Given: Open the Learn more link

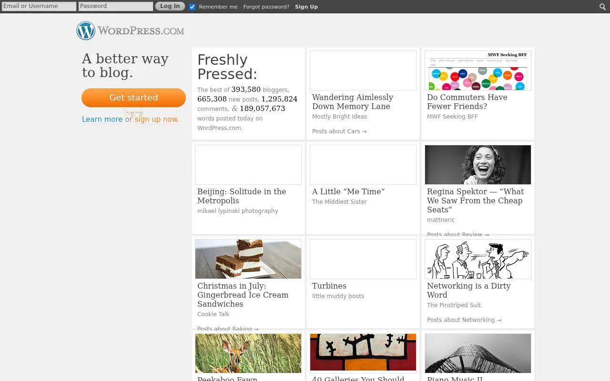Looking at the screenshot, I should pyautogui.click(x=102, y=120).
